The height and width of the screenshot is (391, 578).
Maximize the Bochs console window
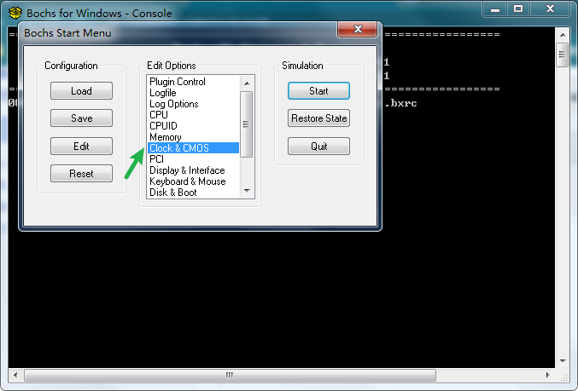[x=518, y=9]
